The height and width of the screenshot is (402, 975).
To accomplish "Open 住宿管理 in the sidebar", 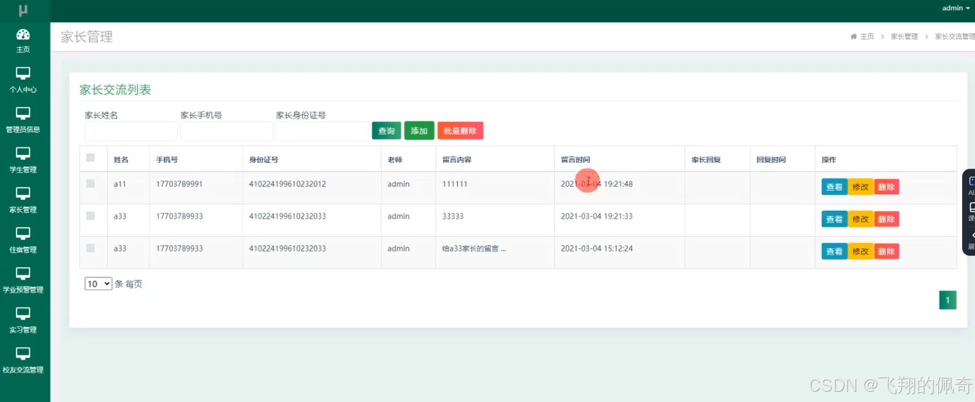I will coord(23,241).
